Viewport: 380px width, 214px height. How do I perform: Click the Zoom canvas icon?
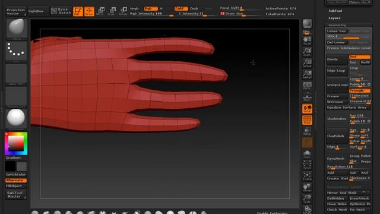[x=307, y=52]
